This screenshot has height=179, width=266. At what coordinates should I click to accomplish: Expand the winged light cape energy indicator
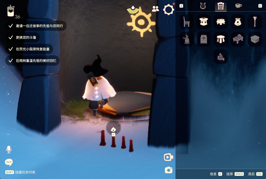[x=133, y=9]
